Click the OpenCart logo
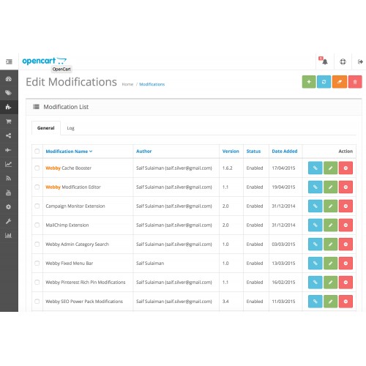The width and height of the screenshot is (366, 366). click(x=45, y=61)
